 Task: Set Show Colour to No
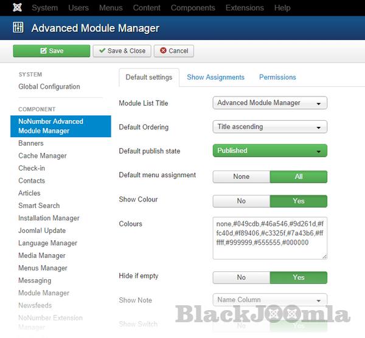pos(241,201)
